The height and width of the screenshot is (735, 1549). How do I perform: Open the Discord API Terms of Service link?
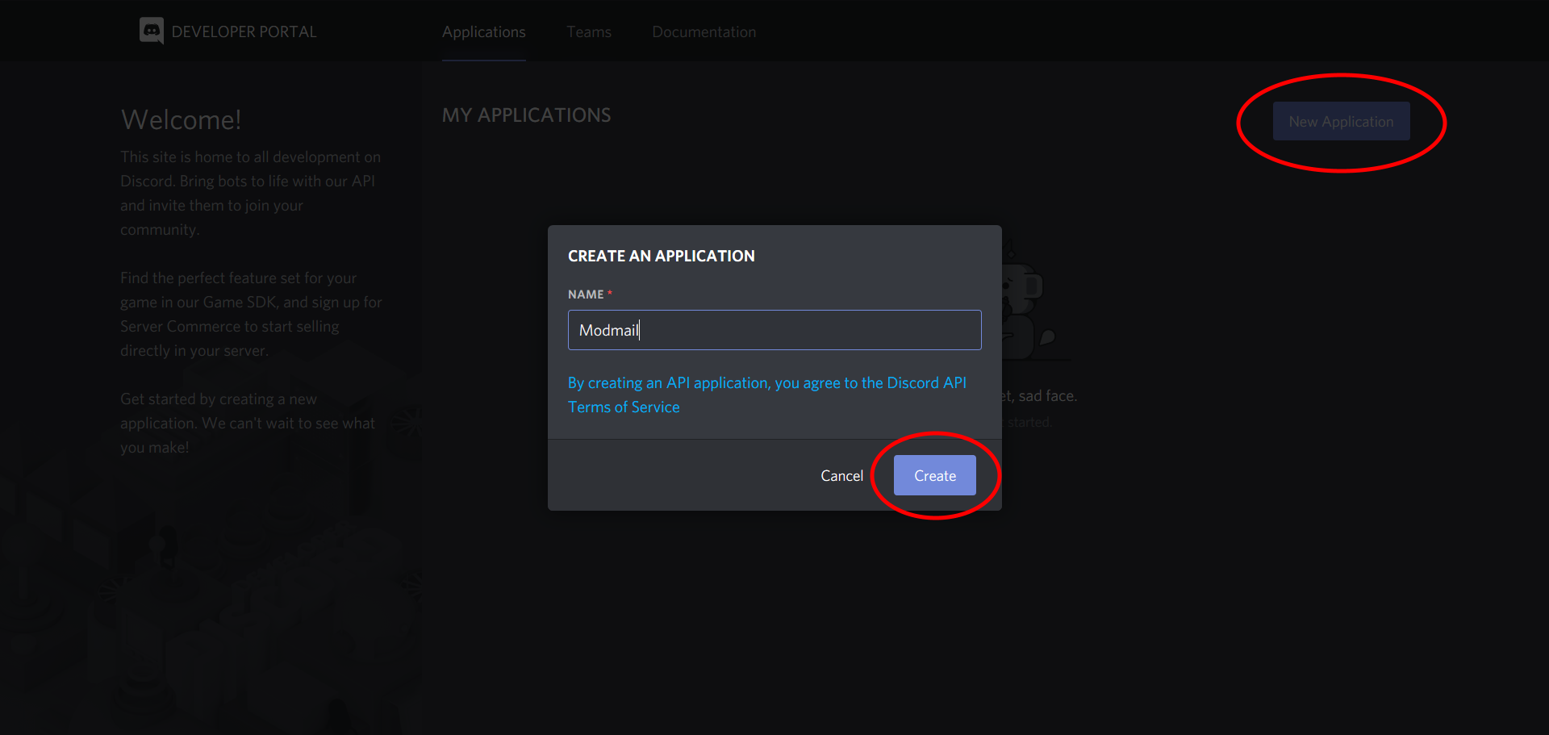(767, 395)
